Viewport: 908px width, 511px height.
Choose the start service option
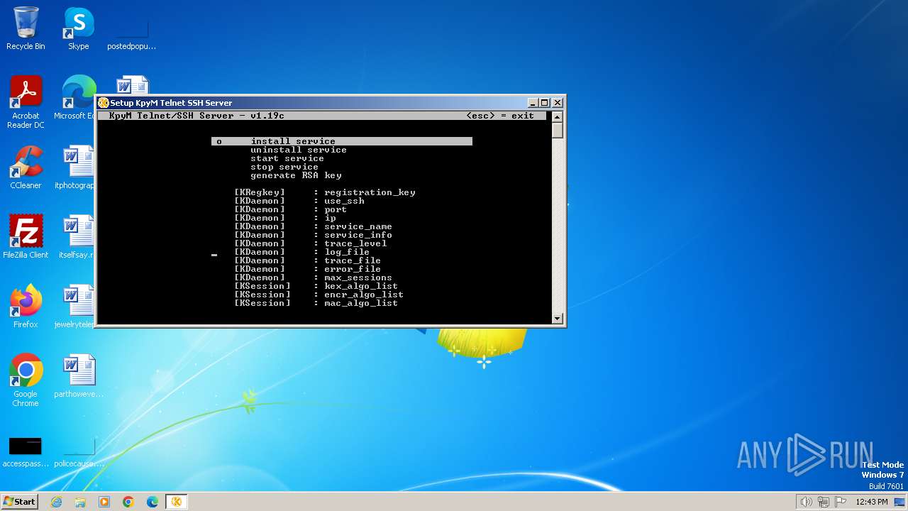[x=287, y=158]
